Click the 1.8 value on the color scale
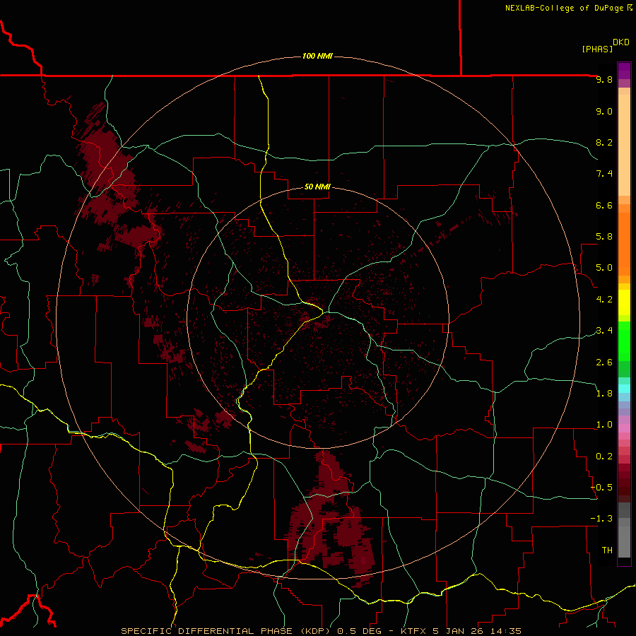The image size is (636, 636). pos(604,394)
